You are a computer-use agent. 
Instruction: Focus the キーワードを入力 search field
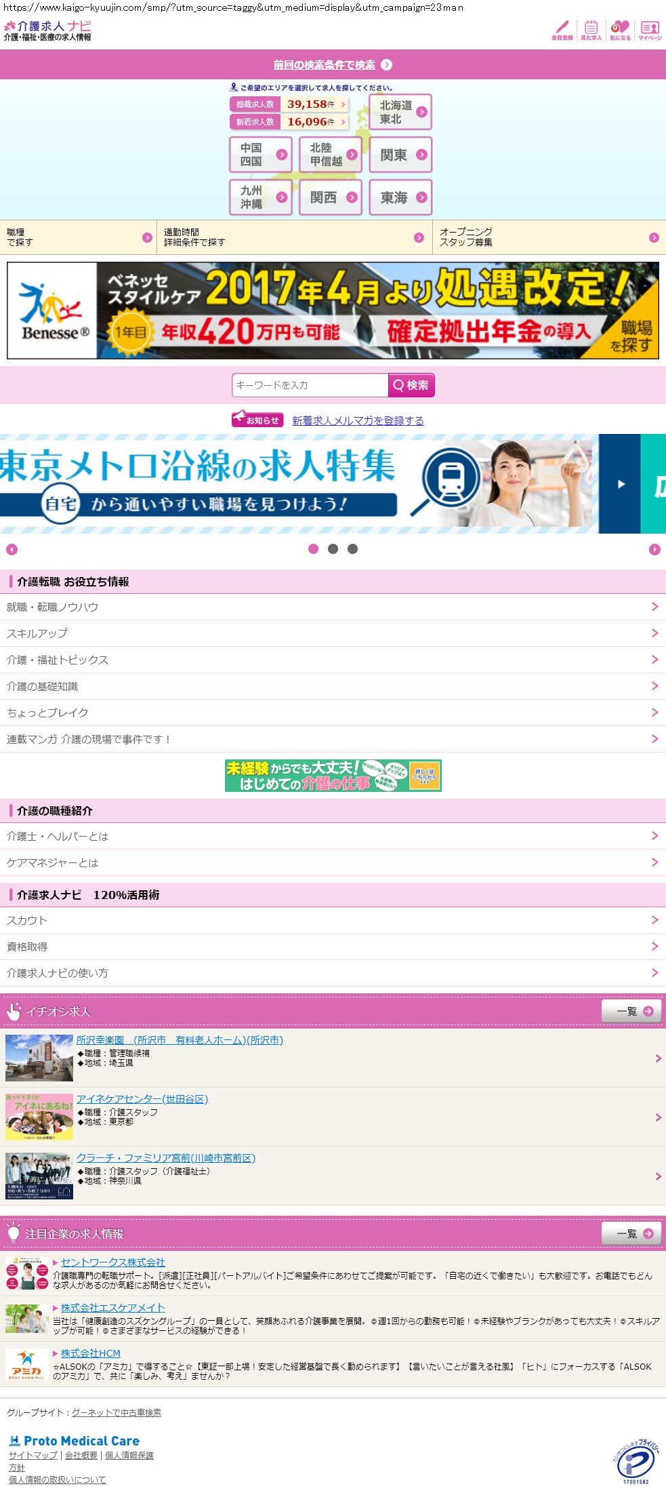pyautogui.click(x=310, y=385)
